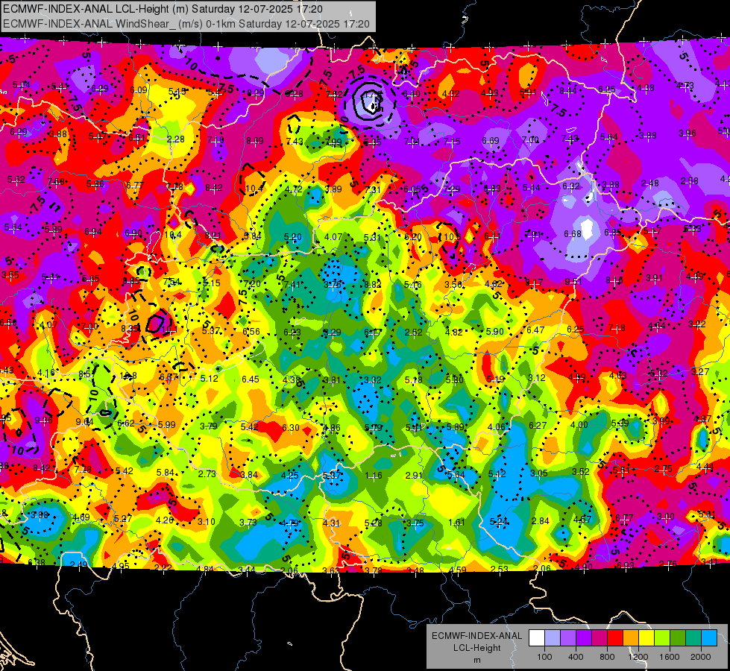Click the white legend swatch
The height and width of the screenshot is (671, 730).
(537, 638)
